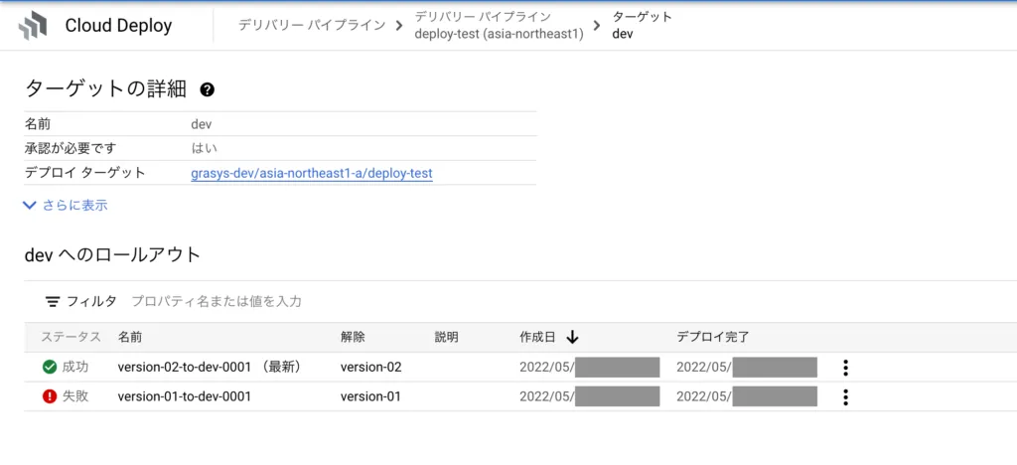Image resolution: width=1017 pixels, height=465 pixels.
Task: Click the 解除 column header
Action: pos(353,337)
